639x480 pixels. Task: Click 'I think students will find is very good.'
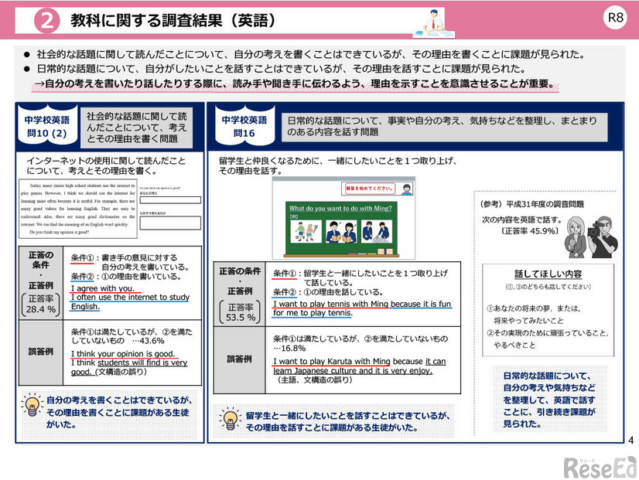coord(129,367)
